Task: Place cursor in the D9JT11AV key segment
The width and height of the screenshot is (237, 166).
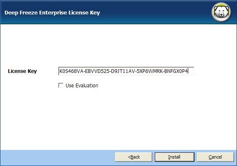Action: click(123, 71)
